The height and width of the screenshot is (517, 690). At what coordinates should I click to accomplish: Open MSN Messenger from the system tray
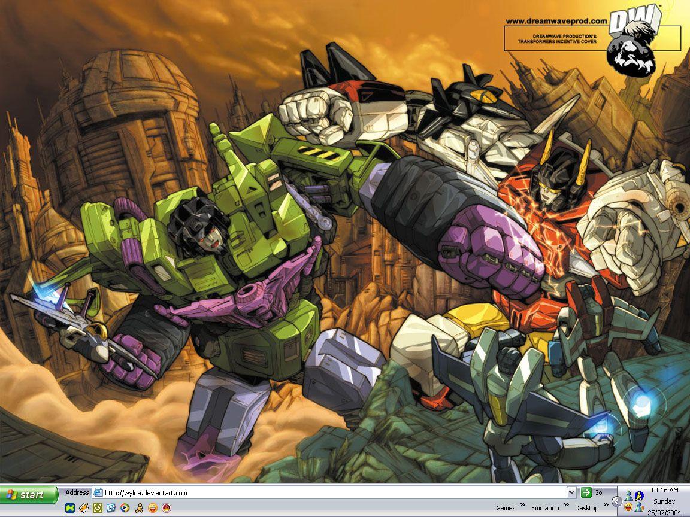629,496
